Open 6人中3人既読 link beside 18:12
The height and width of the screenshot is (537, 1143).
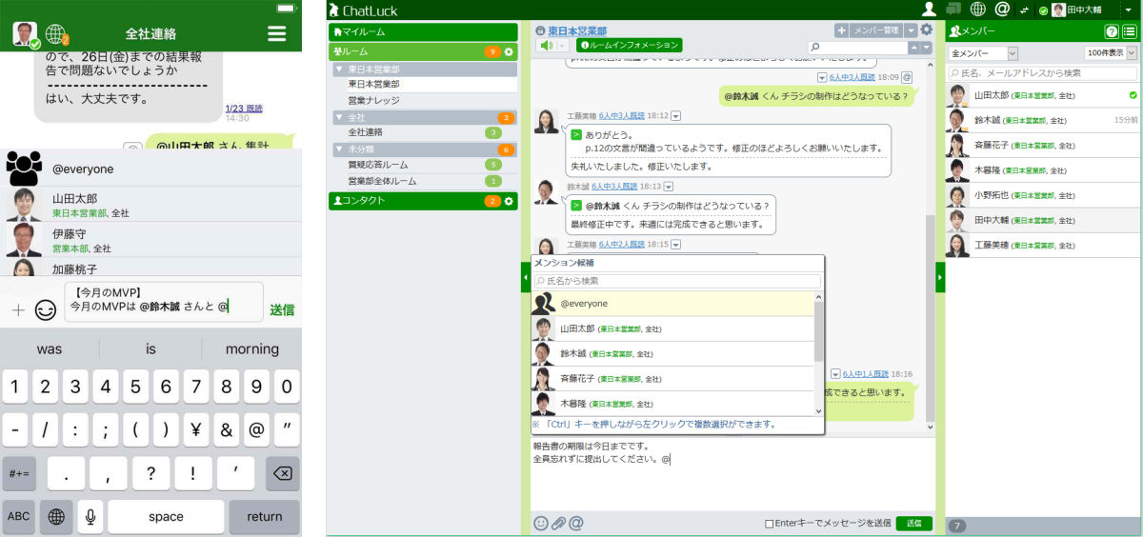(620, 116)
